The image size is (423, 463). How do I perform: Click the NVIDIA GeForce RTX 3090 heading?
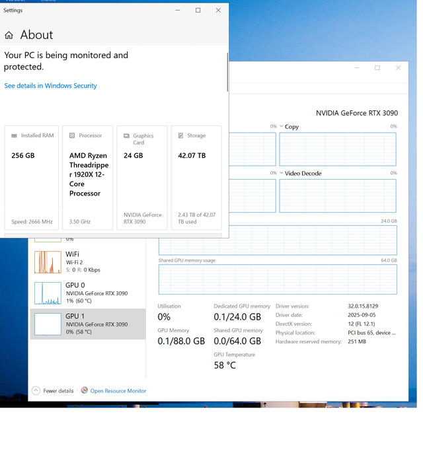[357, 113]
